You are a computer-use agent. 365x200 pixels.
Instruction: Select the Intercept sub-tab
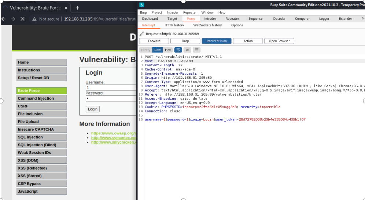[148, 25]
